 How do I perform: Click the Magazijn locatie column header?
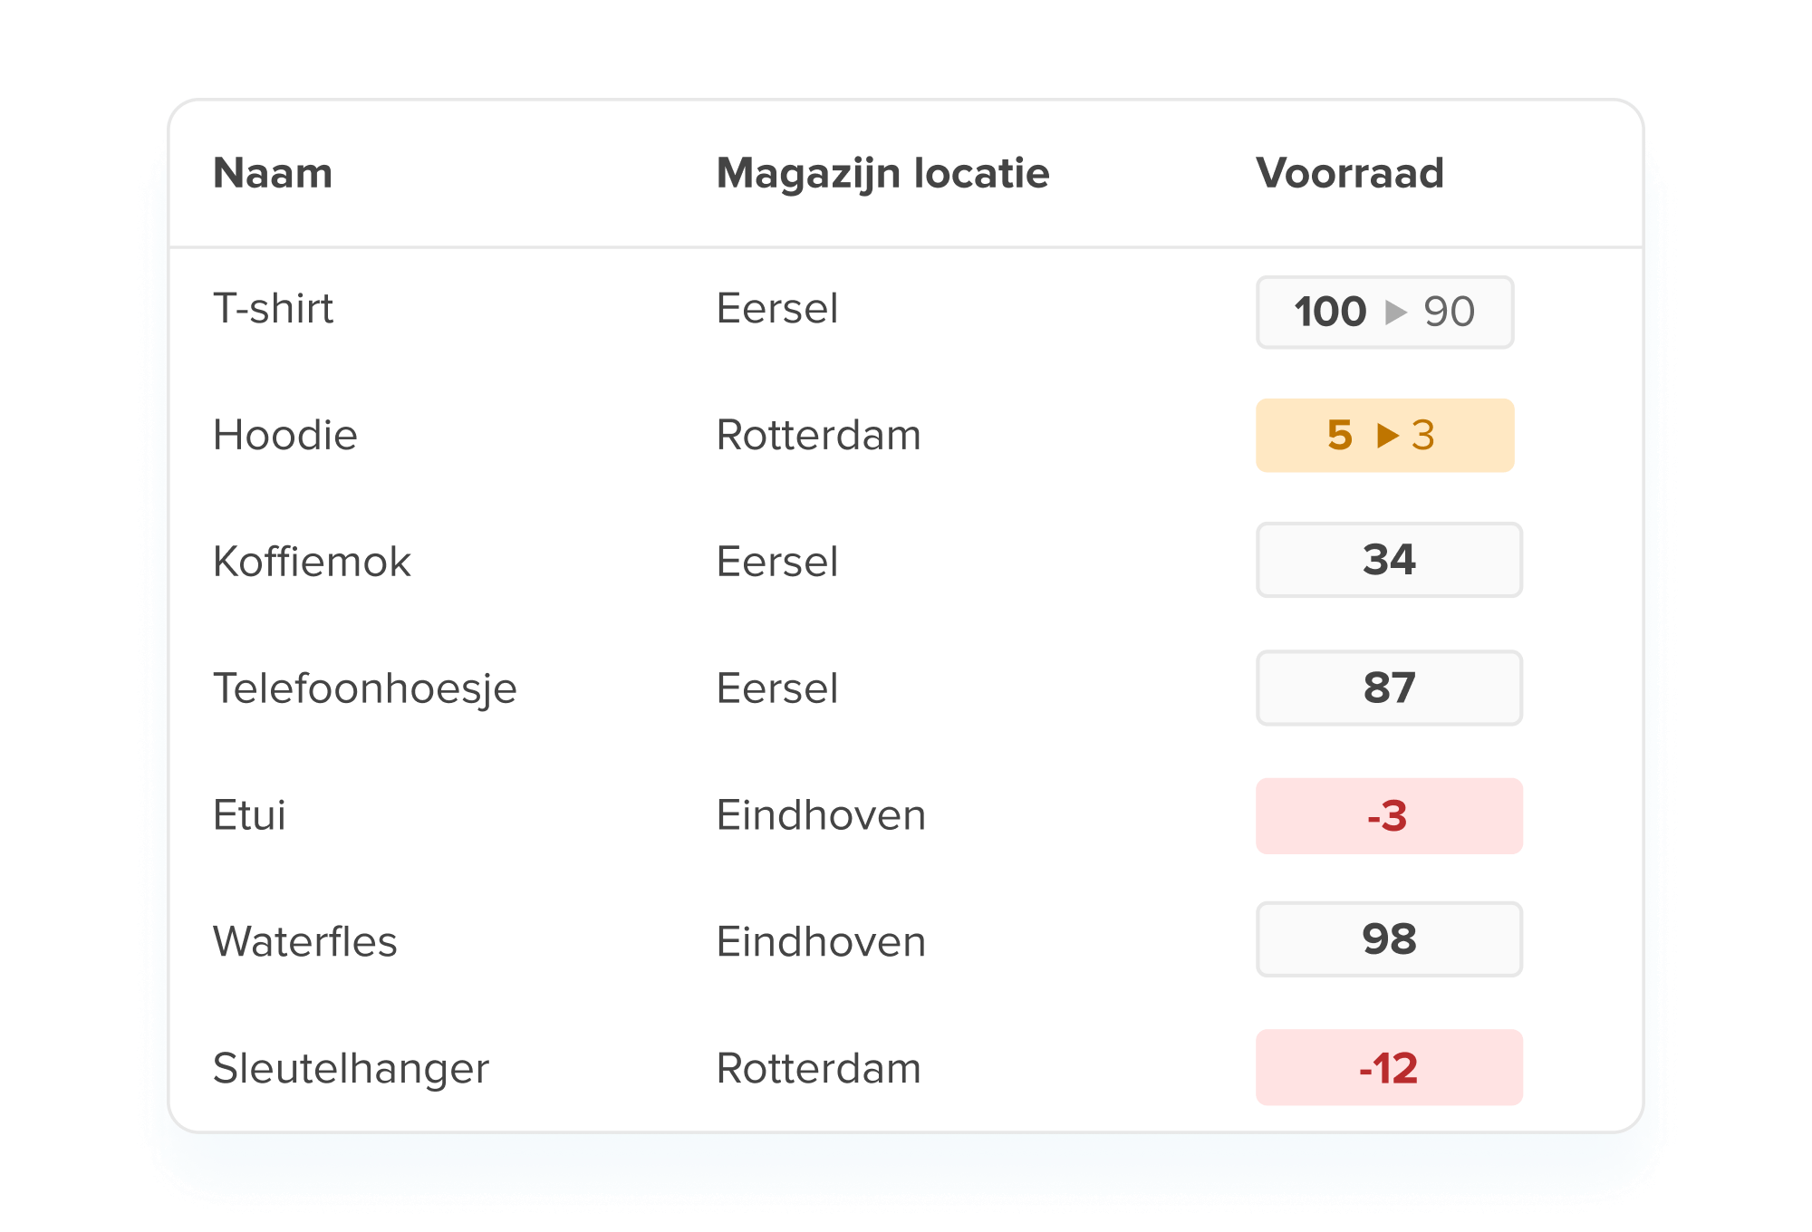coord(882,173)
